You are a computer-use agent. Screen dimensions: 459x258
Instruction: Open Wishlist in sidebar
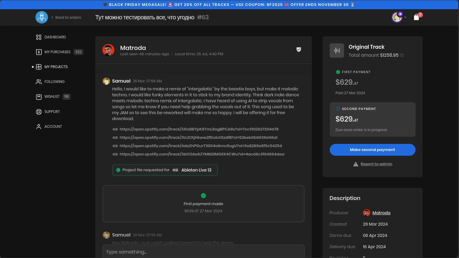[x=52, y=97]
